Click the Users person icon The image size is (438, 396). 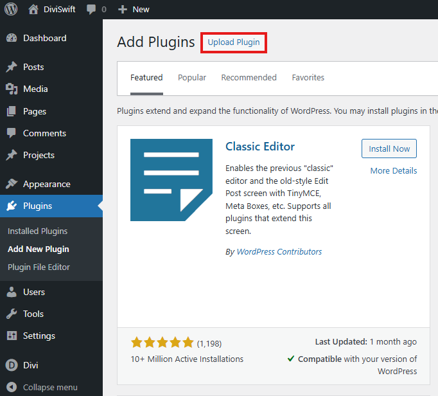pos(12,292)
